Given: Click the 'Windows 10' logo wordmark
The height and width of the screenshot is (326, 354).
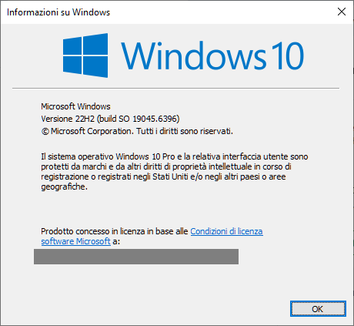Looking at the screenshot, I should (212, 55).
